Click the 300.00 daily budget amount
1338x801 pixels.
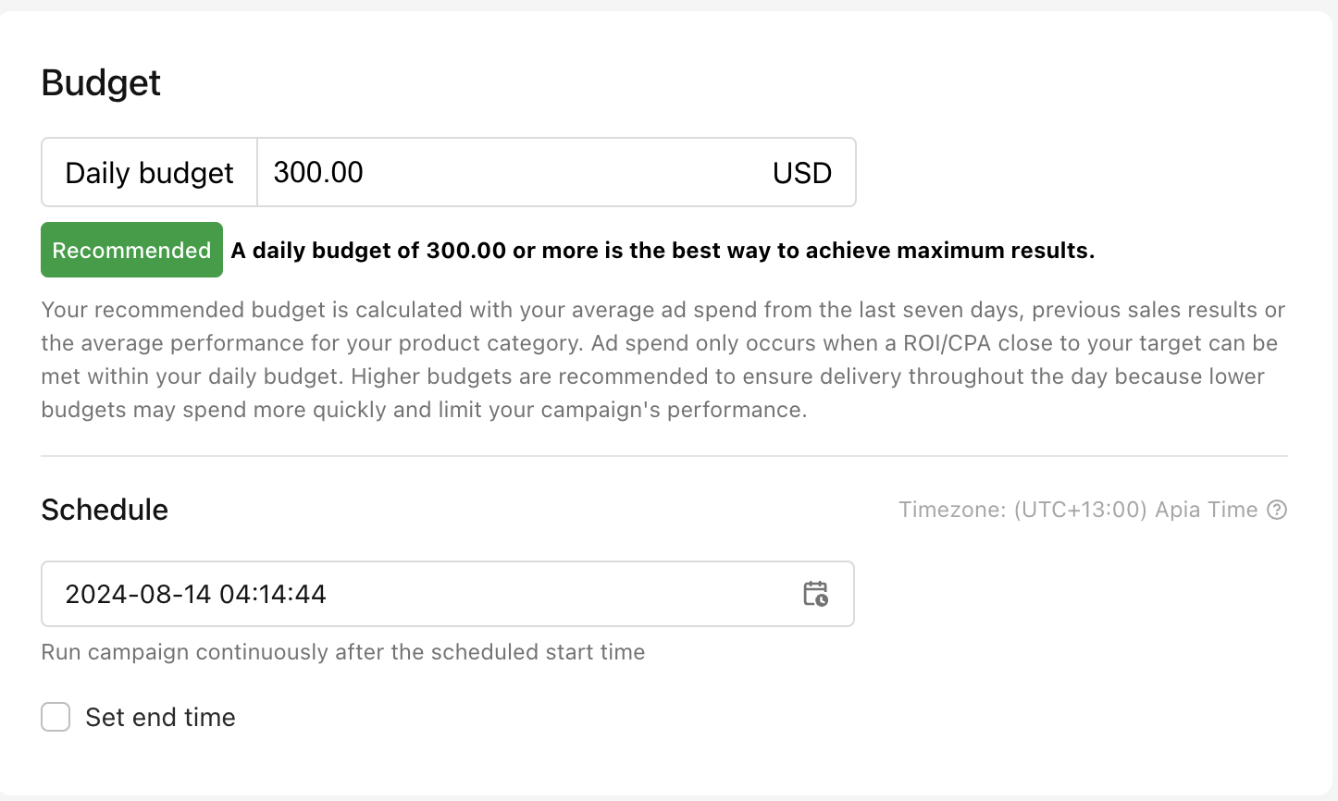(318, 172)
